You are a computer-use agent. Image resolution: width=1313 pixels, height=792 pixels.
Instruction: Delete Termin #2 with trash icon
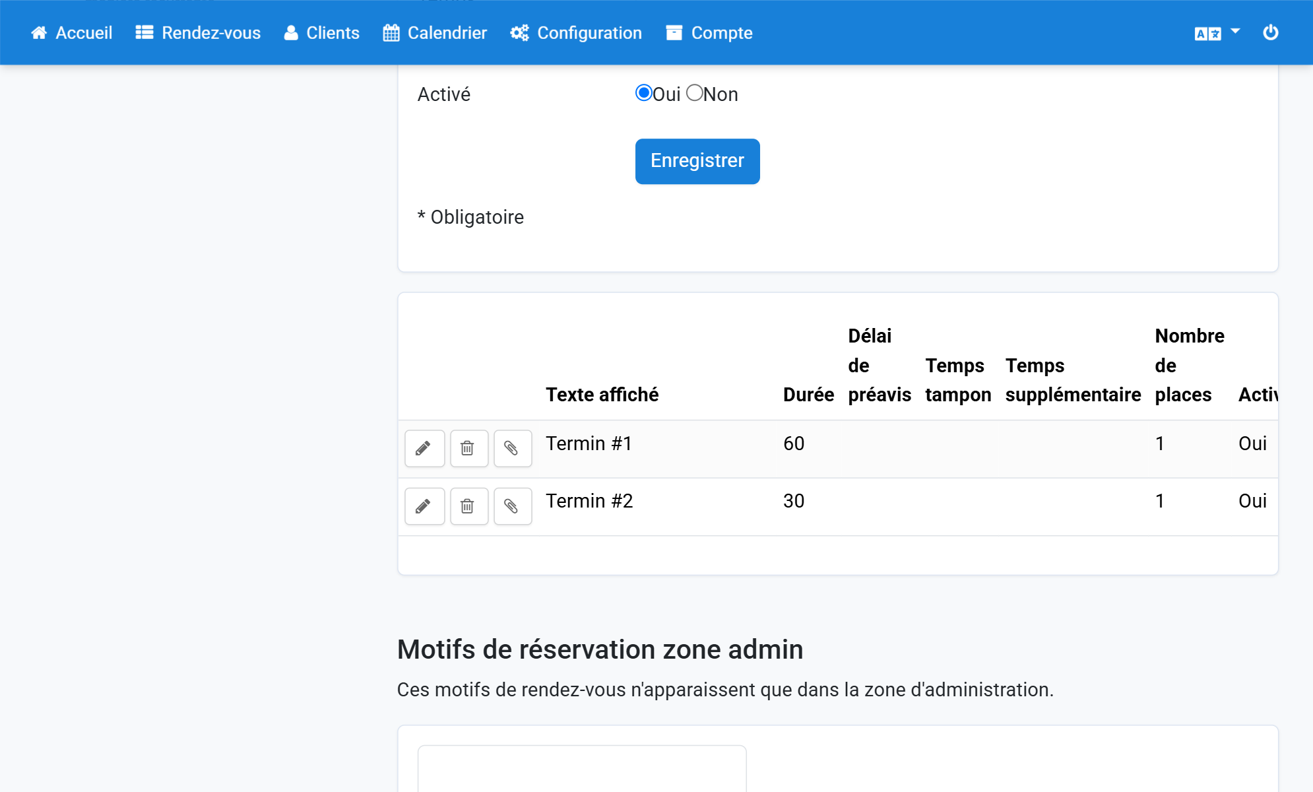click(x=469, y=506)
